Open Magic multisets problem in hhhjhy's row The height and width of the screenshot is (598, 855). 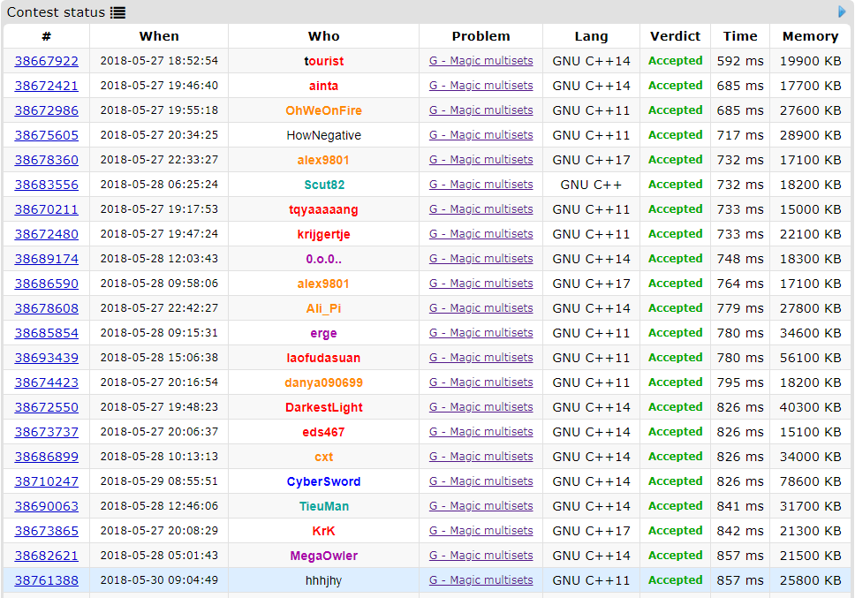pyautogui.click(x=480, y=580)
